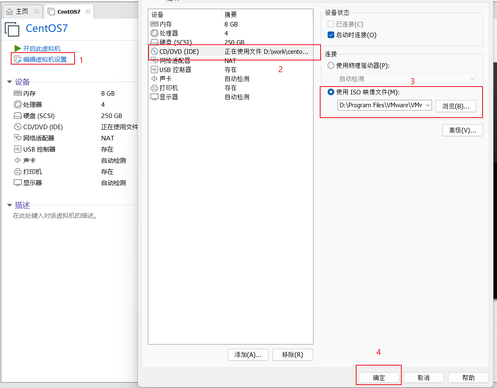Viewport: 497px width, 388px height.
Task: Select the 打印机 printer icon in dialog list
Action: pos(154,88)
